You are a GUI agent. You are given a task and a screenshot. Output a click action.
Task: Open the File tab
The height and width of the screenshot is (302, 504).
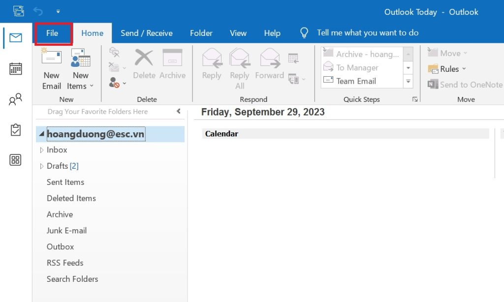coord(52,33)
